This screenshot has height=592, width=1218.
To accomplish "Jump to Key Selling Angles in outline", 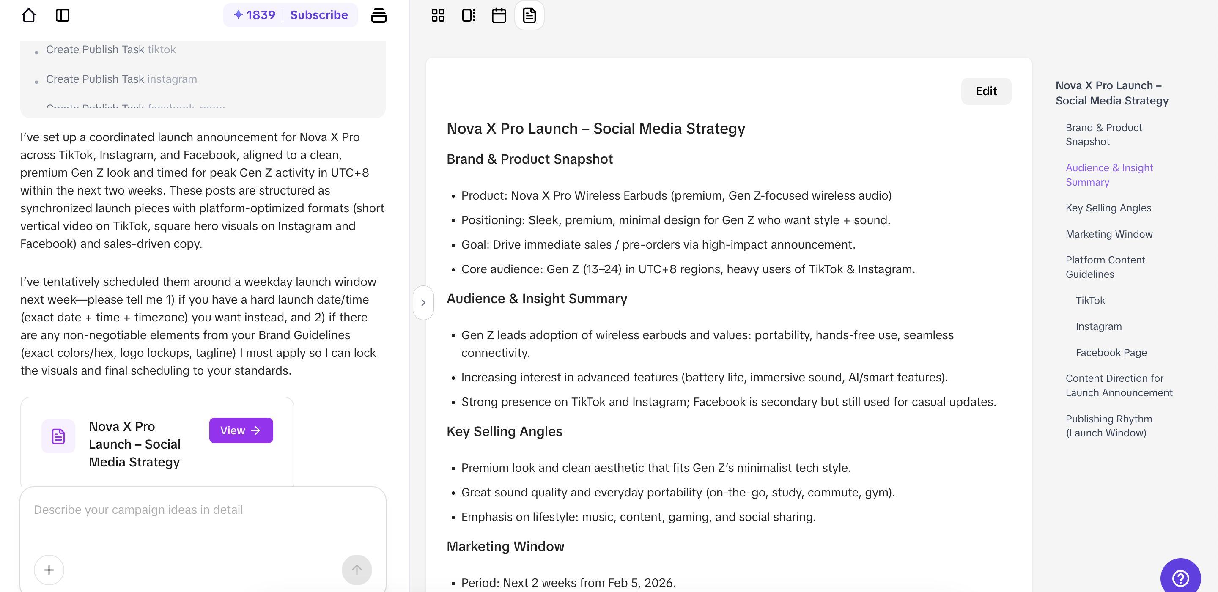I will pos(1108,208).
